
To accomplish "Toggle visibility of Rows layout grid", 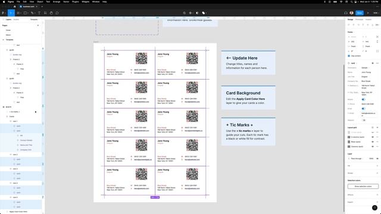I will coord(373,141).
